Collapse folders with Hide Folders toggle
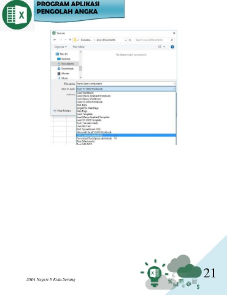 click(62, 111)
